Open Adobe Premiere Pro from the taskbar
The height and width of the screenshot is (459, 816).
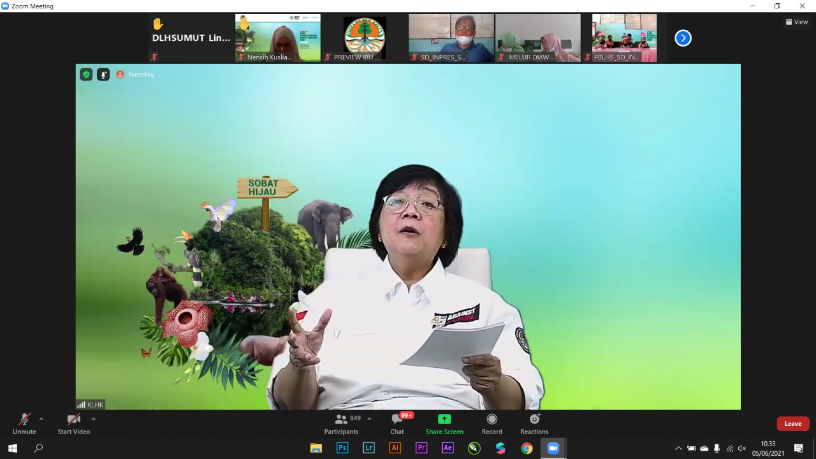point(421,448)
